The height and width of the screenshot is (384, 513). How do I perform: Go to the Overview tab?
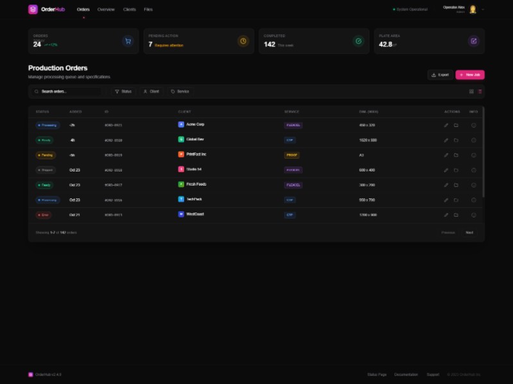(106, 10)
